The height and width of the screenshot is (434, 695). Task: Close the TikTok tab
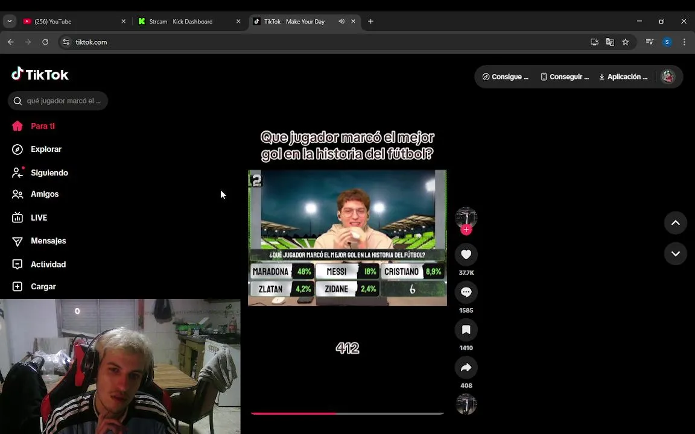[x=354, y=21]
